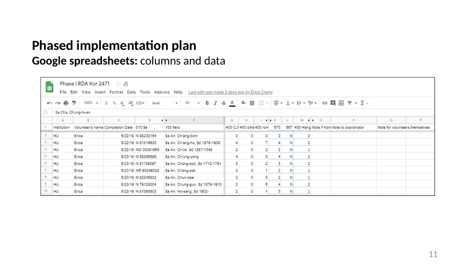Click the 'Note to coordinator' header cell

coord(353,128)
